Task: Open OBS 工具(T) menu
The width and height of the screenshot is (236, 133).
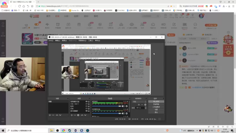Action: pyautogui.click(x=91, y=40)
